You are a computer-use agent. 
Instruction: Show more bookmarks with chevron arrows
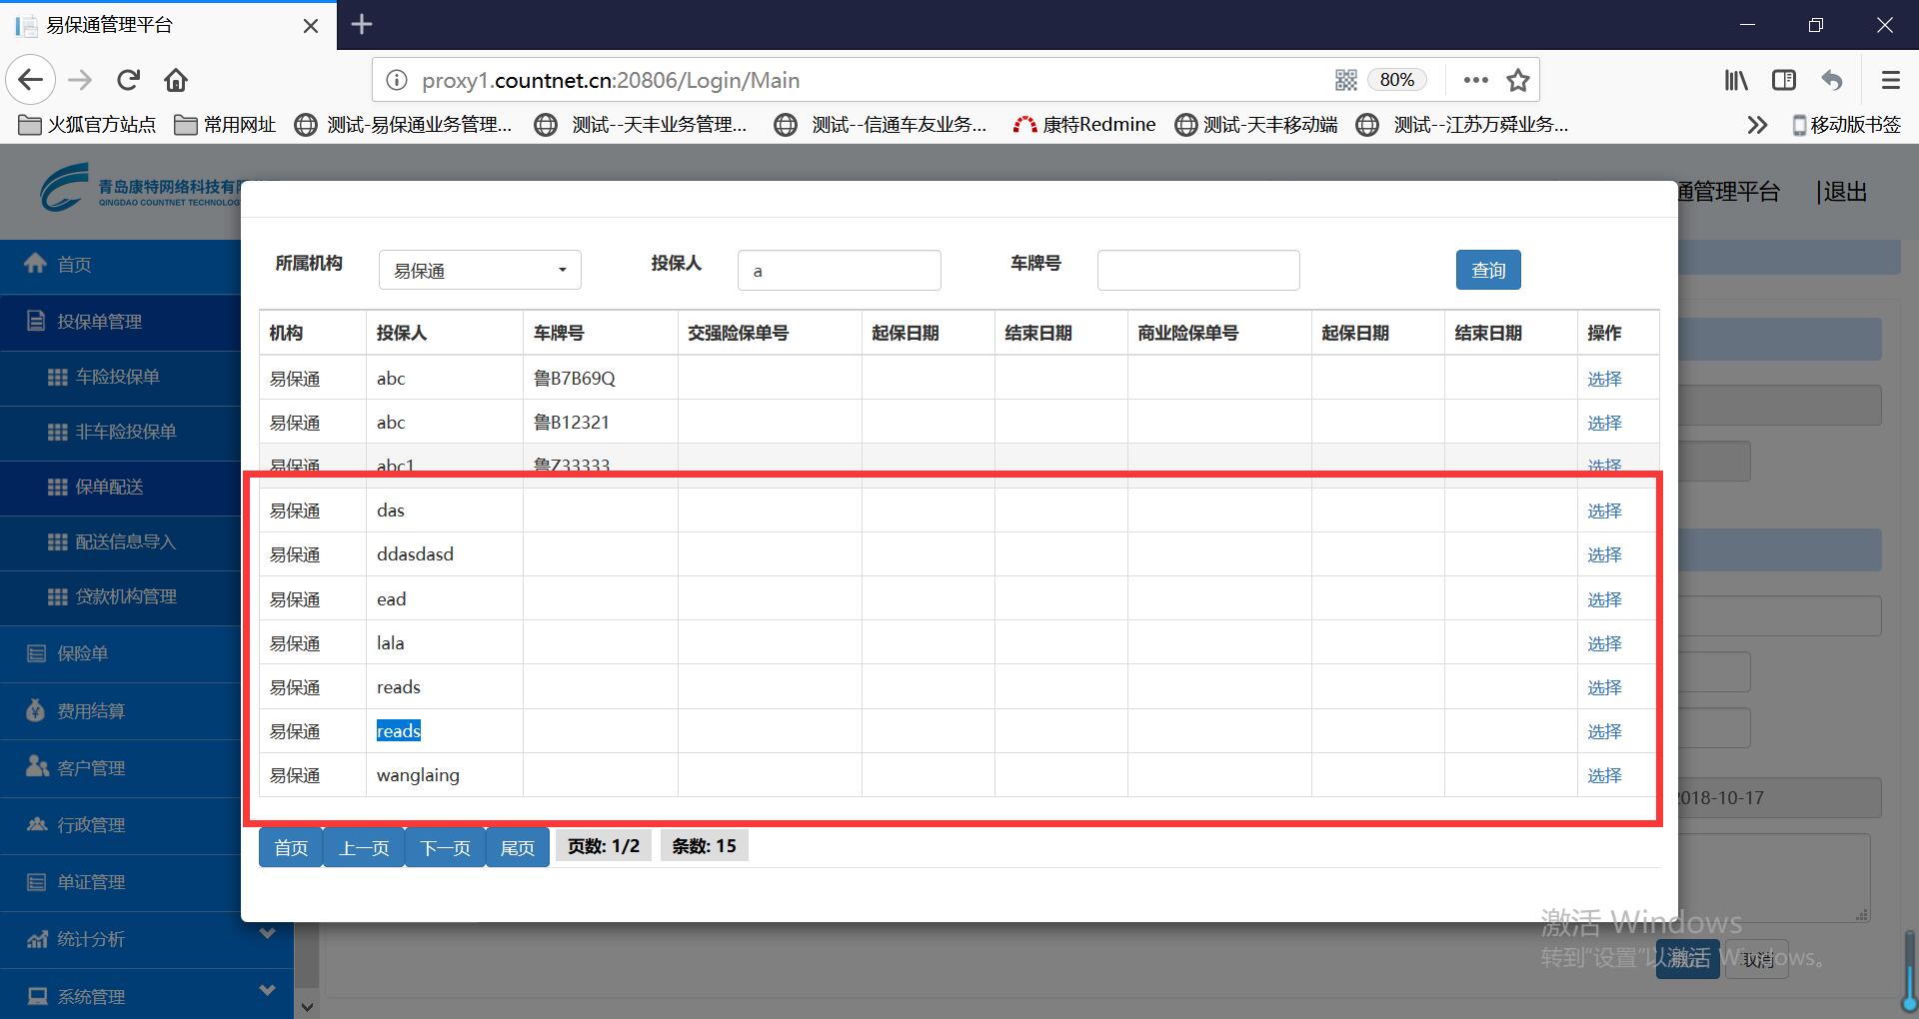1757,125
